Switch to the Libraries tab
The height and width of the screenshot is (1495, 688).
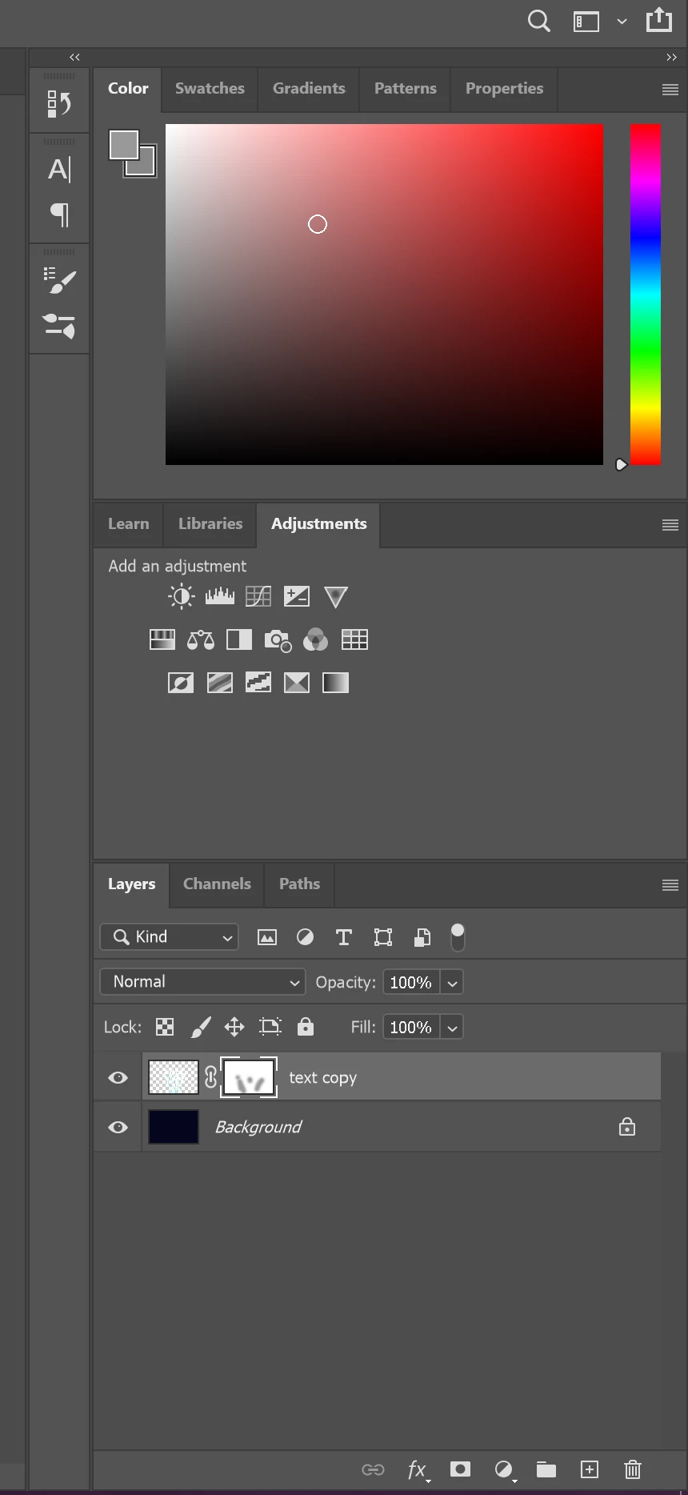pyautogui.click(x=210, y=524)
